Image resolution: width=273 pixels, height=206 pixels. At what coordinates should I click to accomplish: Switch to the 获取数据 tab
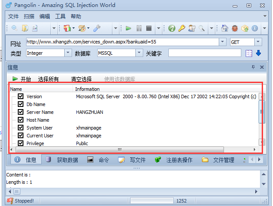(62, 160)
